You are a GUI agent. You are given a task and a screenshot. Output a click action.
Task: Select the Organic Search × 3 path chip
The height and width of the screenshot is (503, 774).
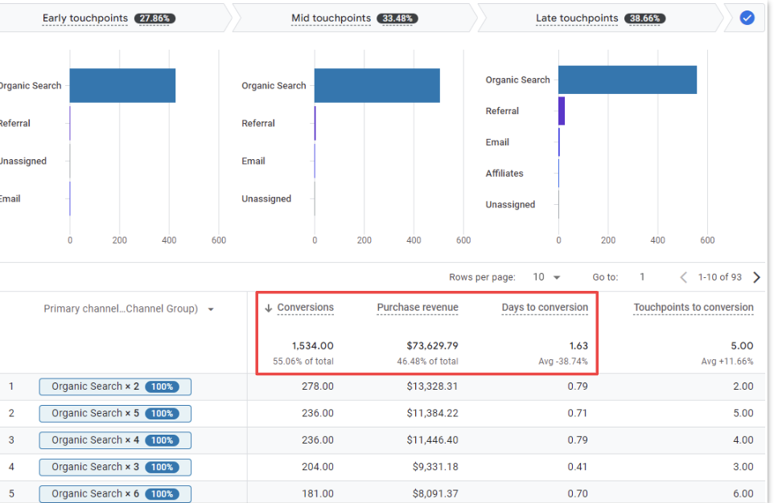point(115,467)
